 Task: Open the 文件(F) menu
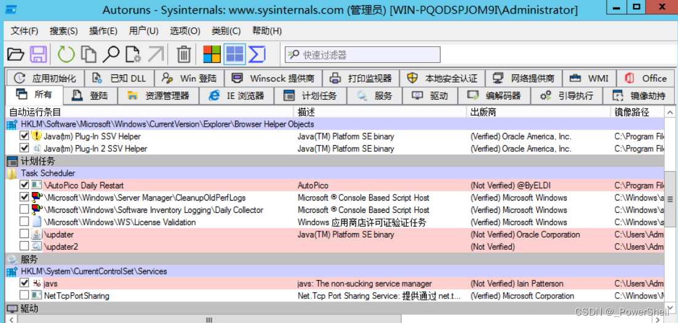coord(24,31)
